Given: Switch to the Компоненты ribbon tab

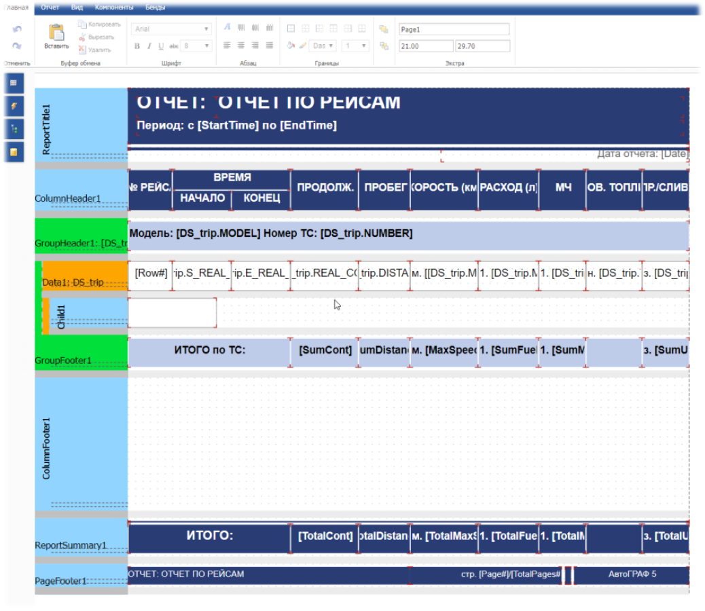Looking at the screenshot, I should (x=114, y=7).
